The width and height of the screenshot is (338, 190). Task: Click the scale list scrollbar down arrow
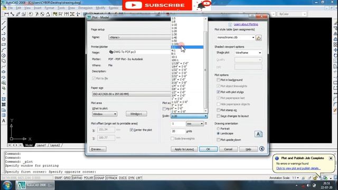(205, 111)
